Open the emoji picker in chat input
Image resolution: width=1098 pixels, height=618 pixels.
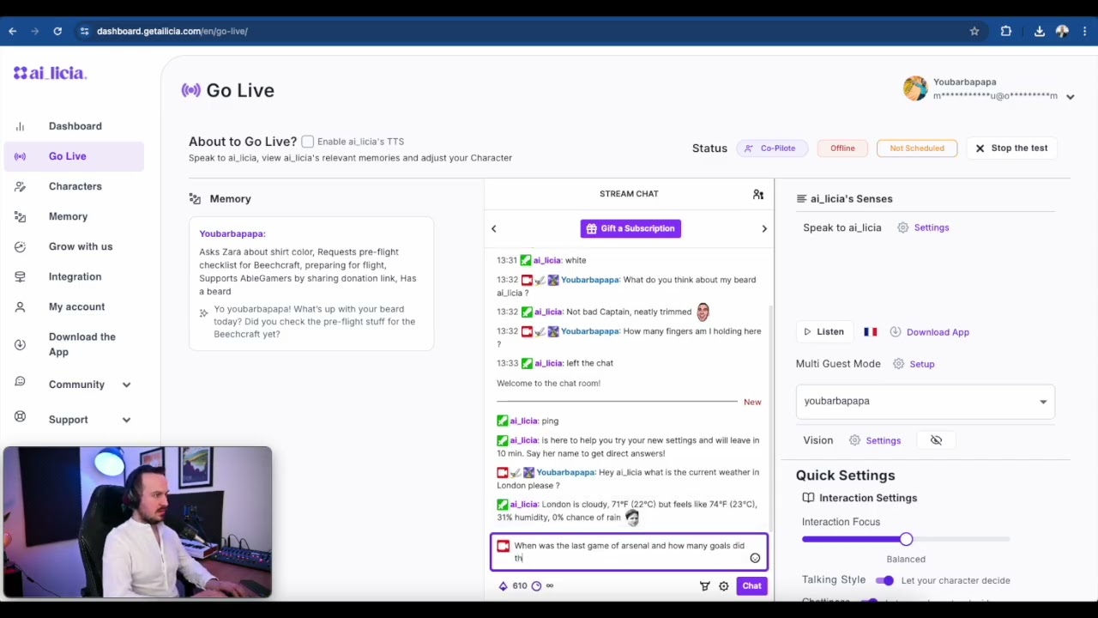pos(755,558)
